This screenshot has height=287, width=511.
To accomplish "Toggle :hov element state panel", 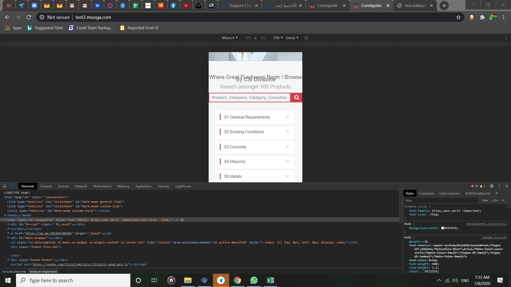I will (485, 200).
